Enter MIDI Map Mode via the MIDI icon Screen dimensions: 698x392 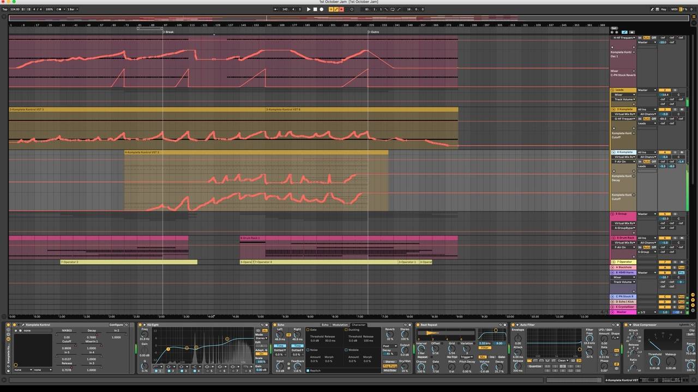tap(675, 9)
